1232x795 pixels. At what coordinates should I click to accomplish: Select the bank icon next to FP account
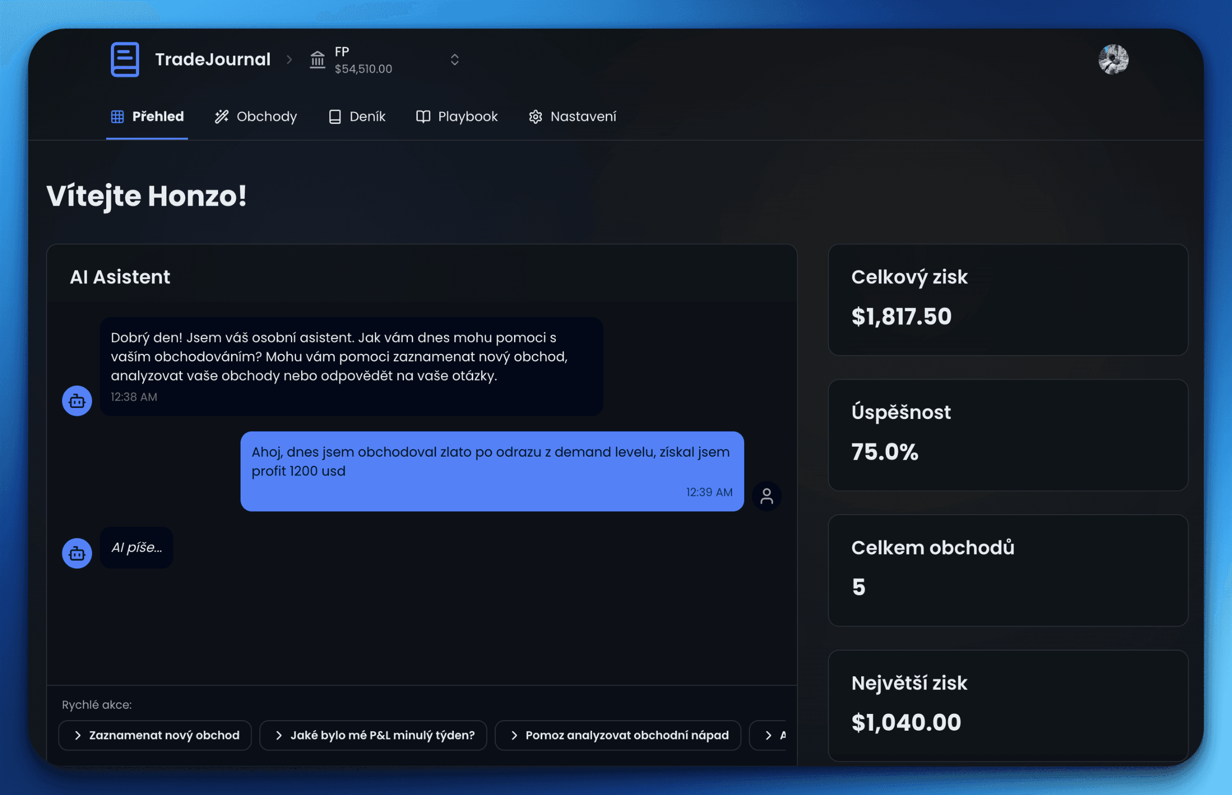pyautogui.click(x=317, y=59)
